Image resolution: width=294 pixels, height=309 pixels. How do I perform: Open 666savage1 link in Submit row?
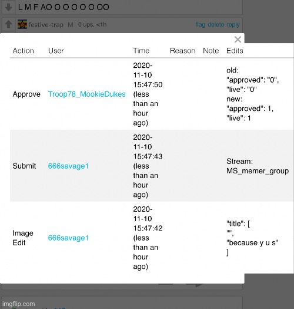pyautogui.click(x=68, y=166)
